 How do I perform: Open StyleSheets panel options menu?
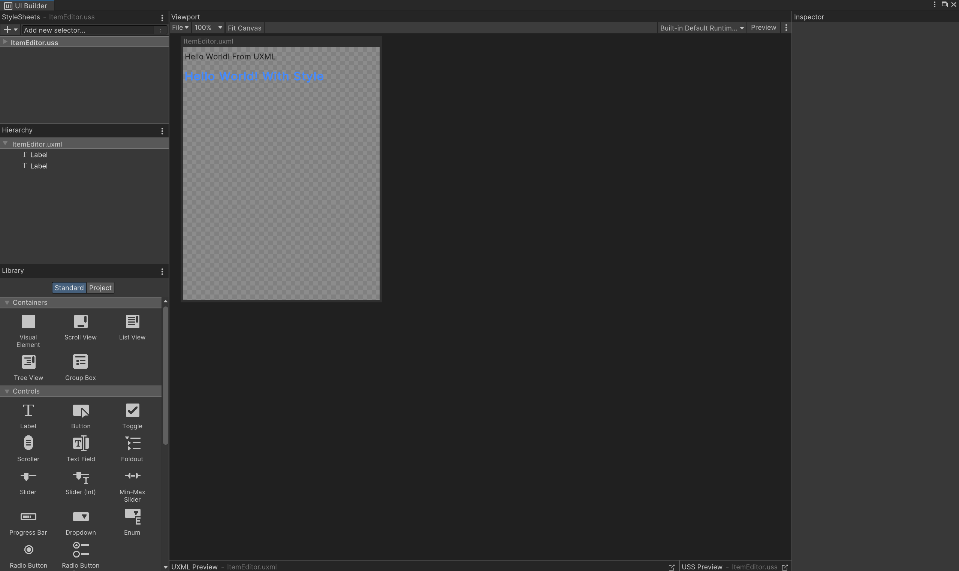tap(162, 18)
